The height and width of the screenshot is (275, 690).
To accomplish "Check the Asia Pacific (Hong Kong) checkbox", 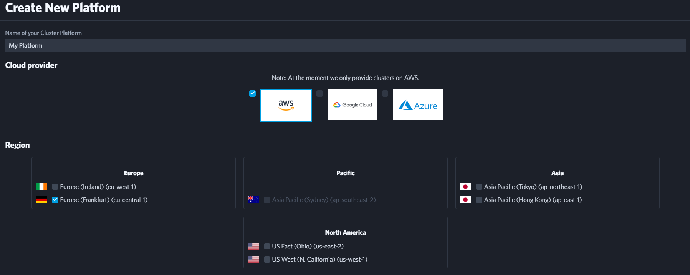I will (x=479, y=200).
